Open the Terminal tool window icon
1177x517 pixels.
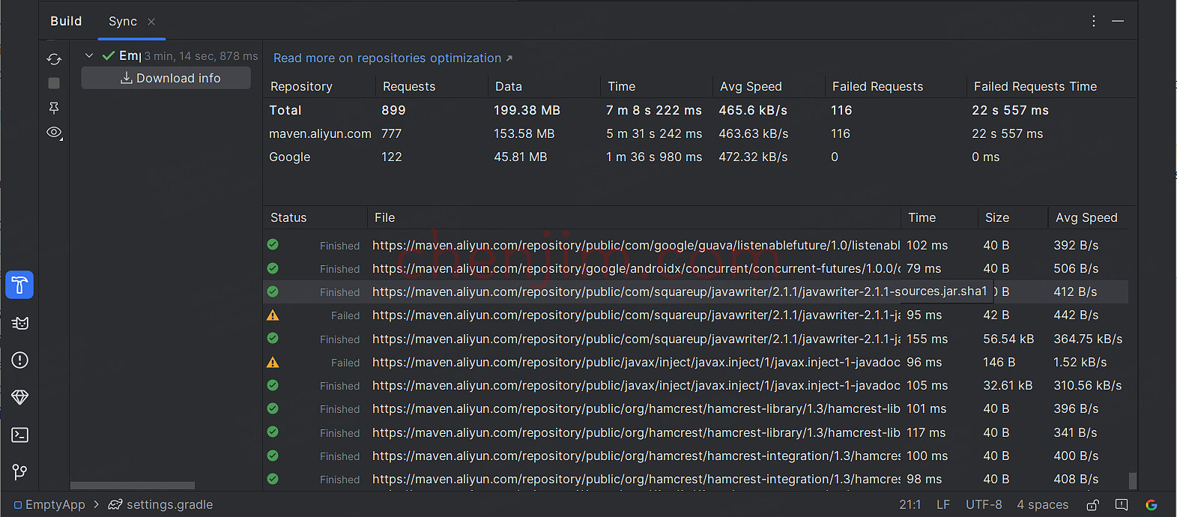20,435
